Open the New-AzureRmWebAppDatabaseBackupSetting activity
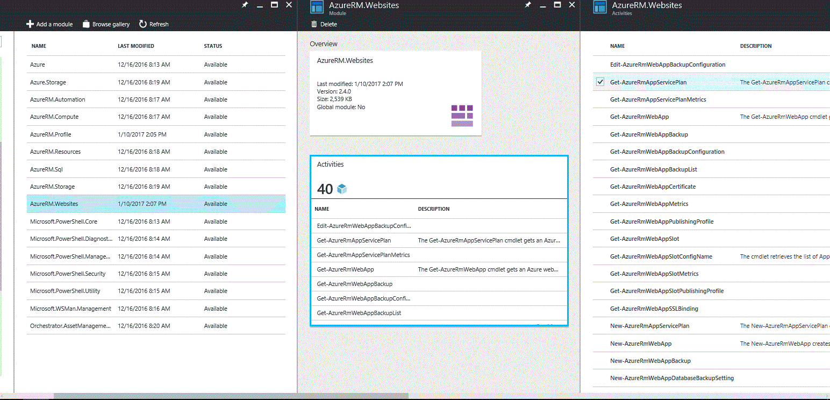This screenshot has height=400, width=830. click(x=672, y=378)
